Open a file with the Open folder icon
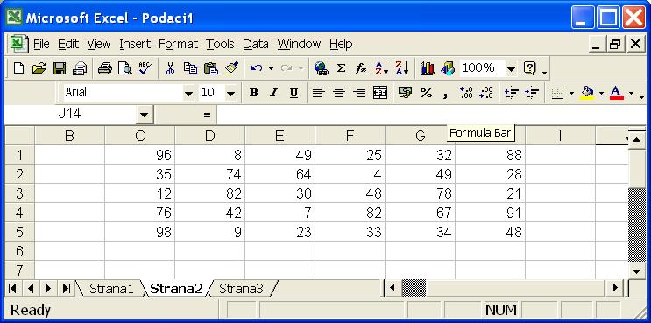The height and width of the screenshot is (323, 651). (39, 68)
